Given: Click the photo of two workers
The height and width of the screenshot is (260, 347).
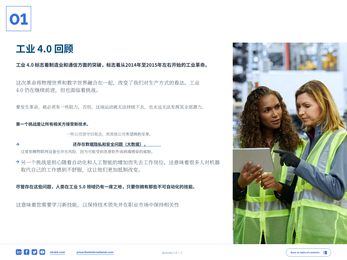Looking at the screenshot, I should pos(290,143).
